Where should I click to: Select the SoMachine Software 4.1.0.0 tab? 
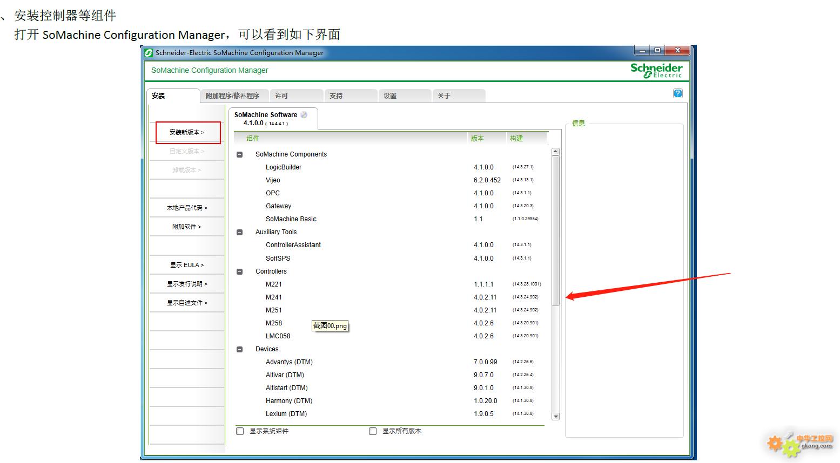(273, 119)
